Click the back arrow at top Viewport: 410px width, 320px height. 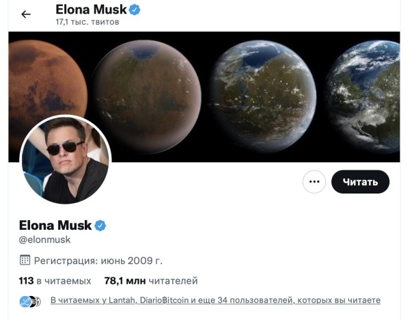click(x=26, y=14)
